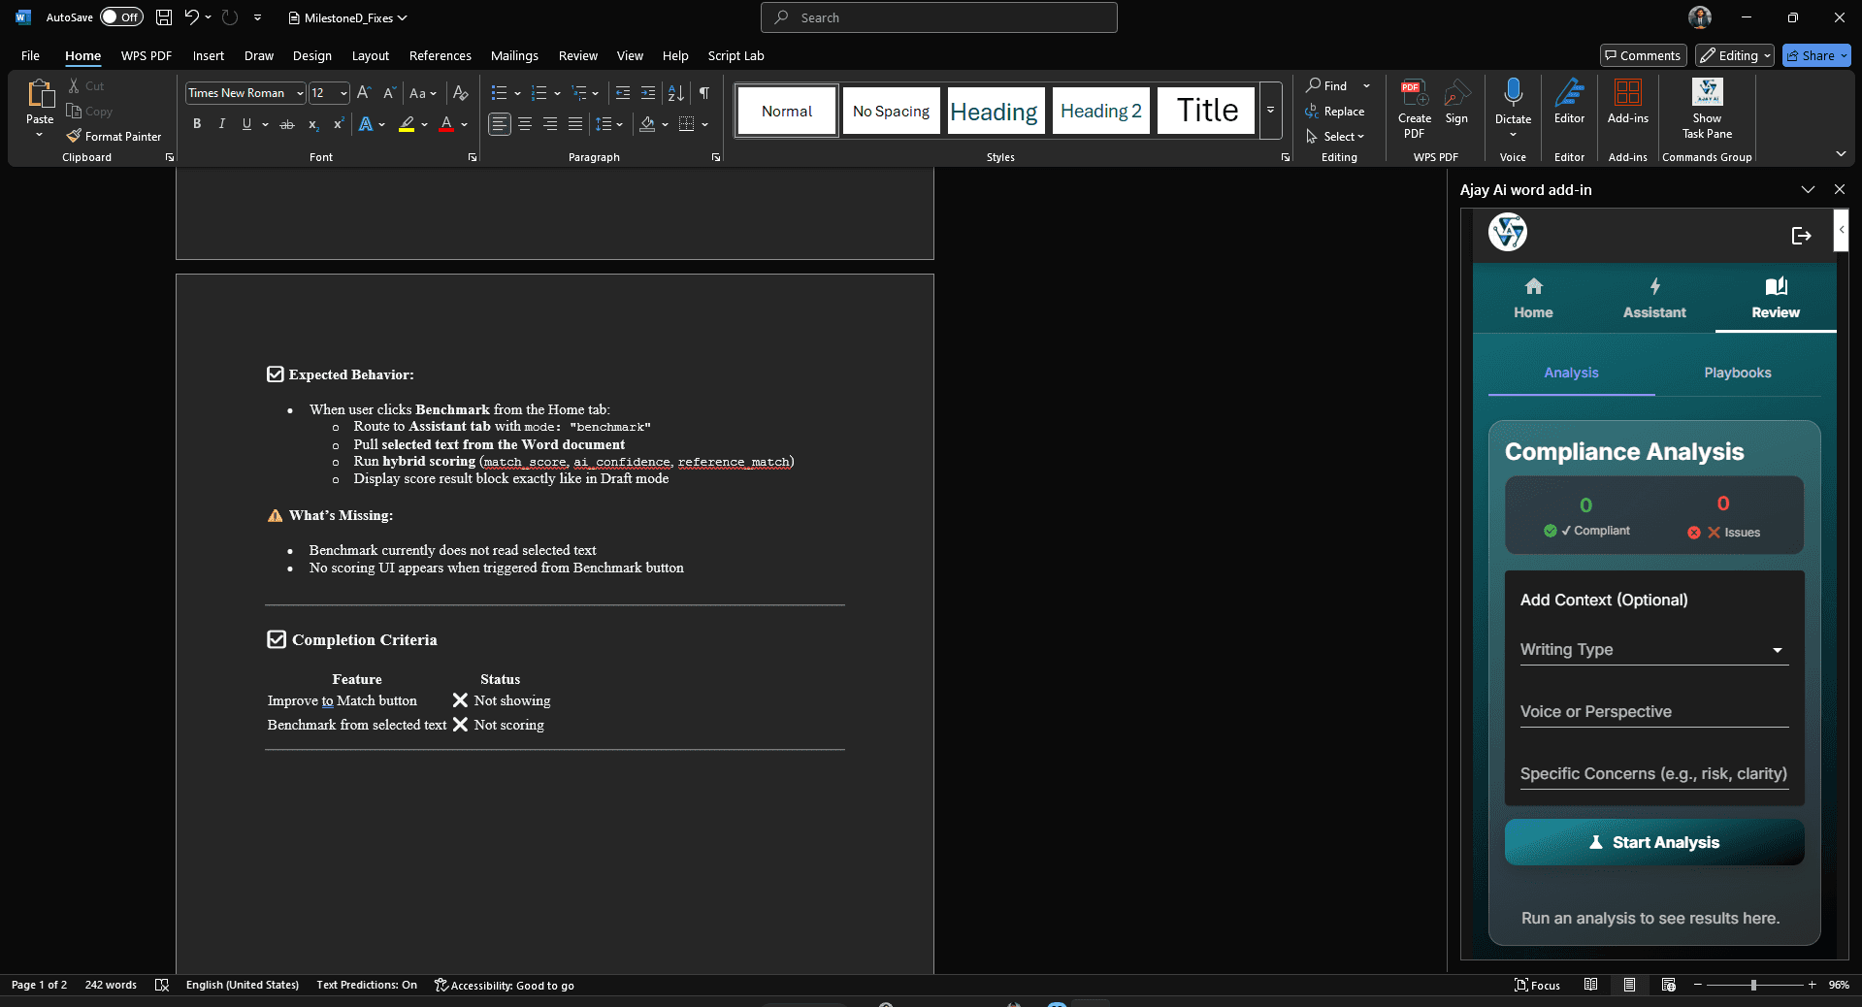1862x1007 pixels.
Task: Open the Select dropdown in Editing
Action: coord(1335,137)
